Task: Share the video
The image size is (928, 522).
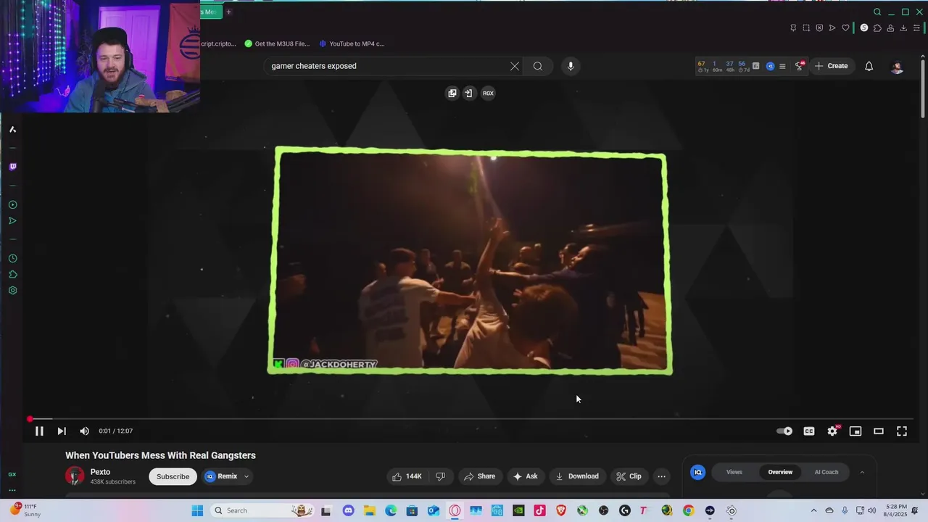Action: coord(480,476)
